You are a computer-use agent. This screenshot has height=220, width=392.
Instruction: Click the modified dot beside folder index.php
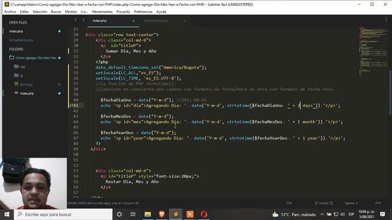59,94
